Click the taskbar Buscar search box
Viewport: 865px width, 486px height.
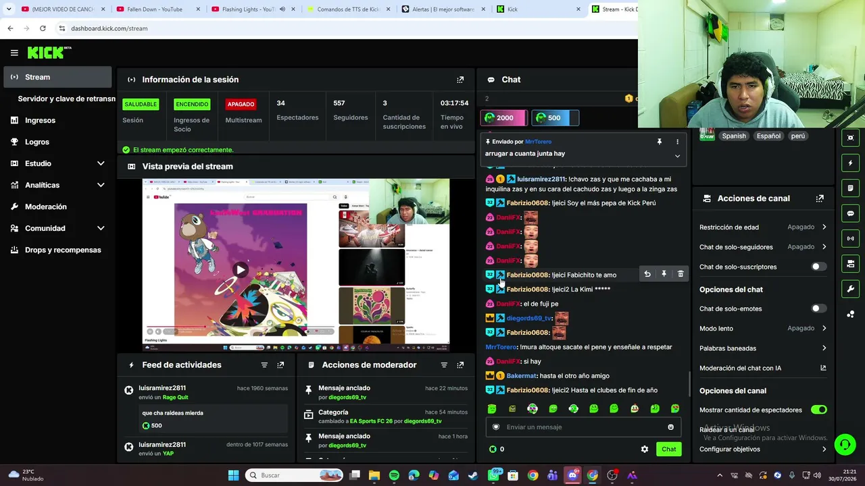click(x=294, y=475)
